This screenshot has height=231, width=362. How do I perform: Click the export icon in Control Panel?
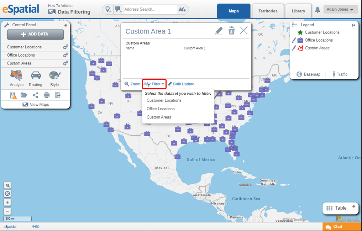[x=58, y=95]
